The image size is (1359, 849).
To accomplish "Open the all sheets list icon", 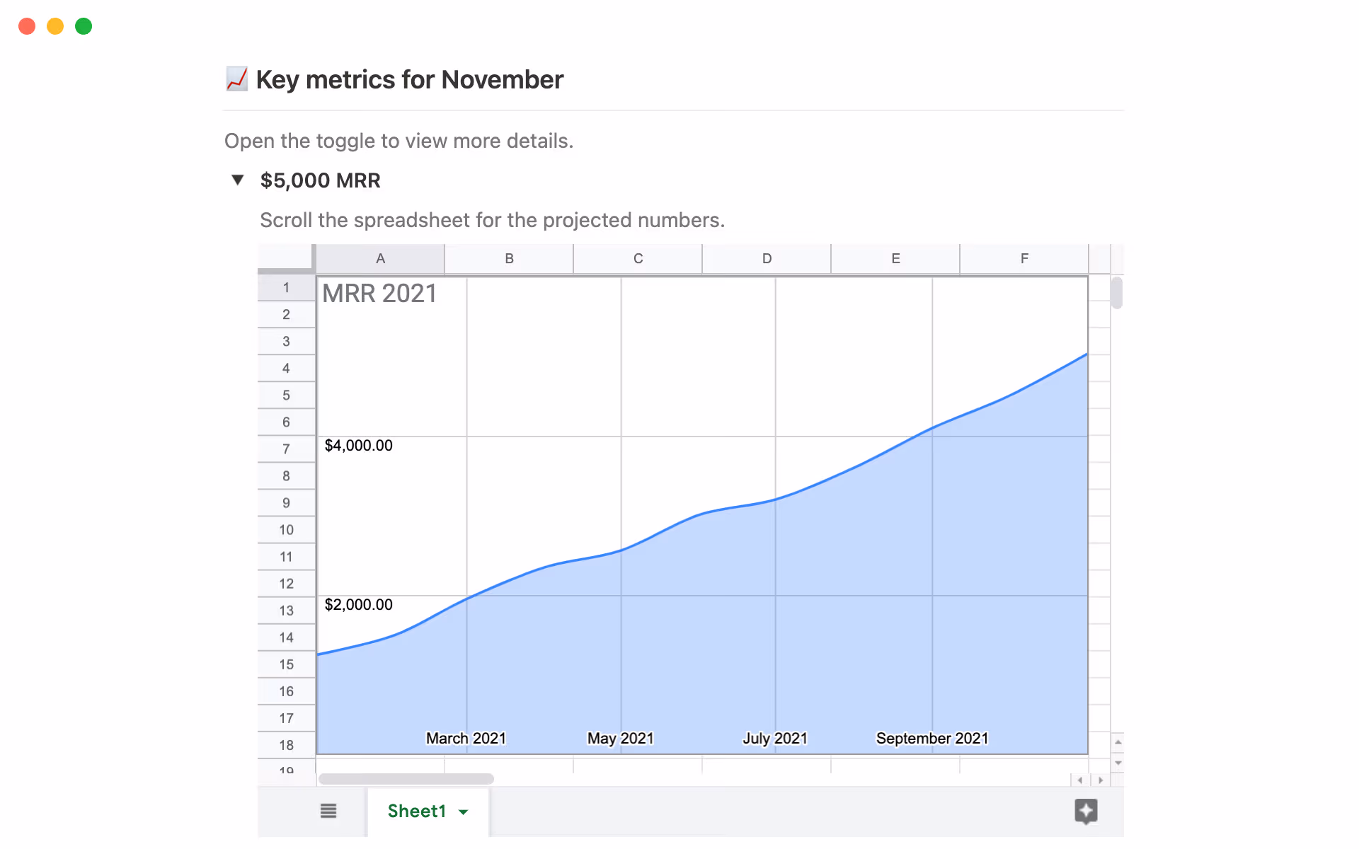I will (328, 811).
